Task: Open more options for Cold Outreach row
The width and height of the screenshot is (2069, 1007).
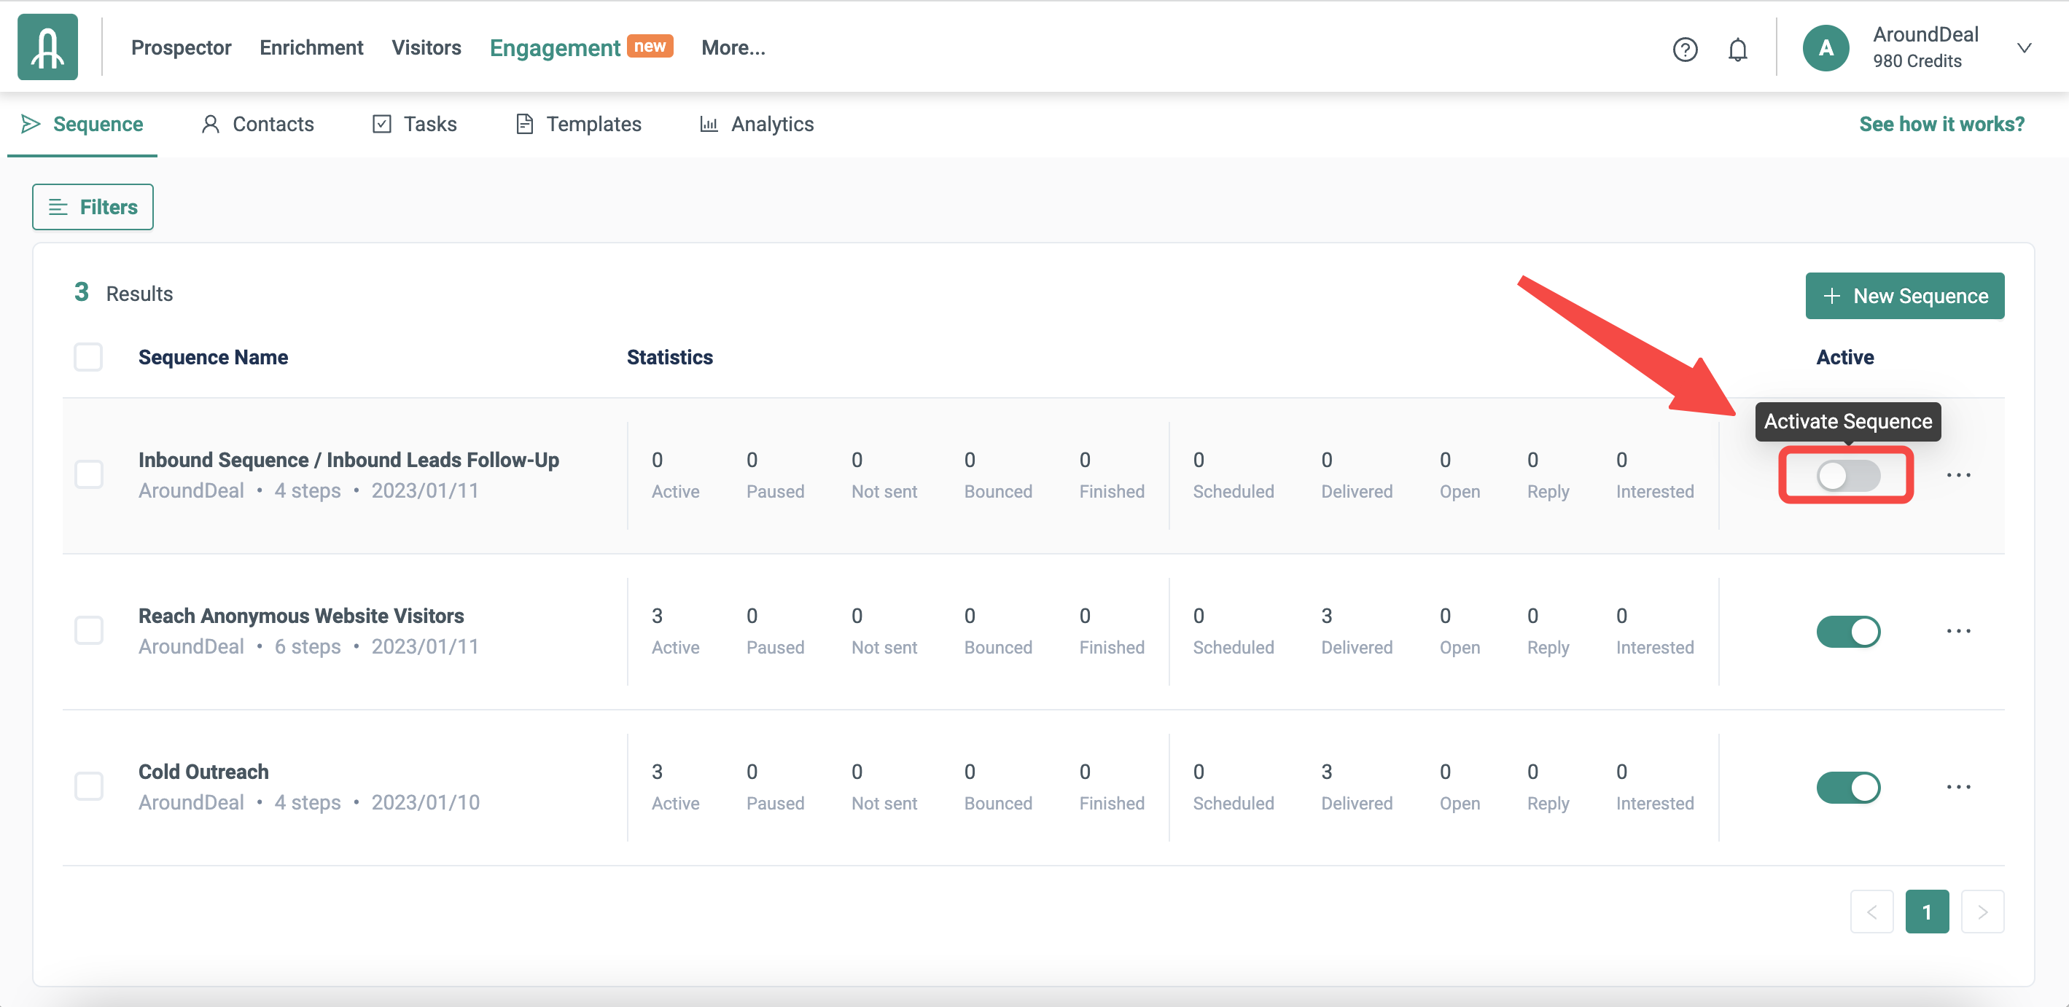Action: 1958,787
